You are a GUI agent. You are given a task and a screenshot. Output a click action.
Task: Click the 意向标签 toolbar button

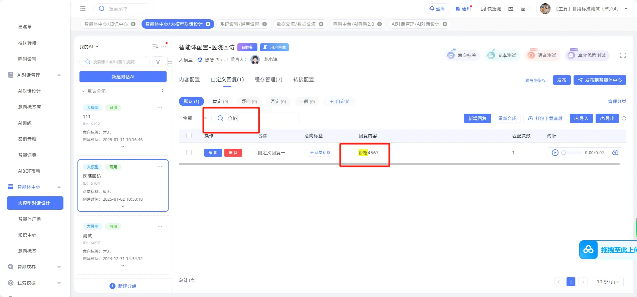click(462, 55)
